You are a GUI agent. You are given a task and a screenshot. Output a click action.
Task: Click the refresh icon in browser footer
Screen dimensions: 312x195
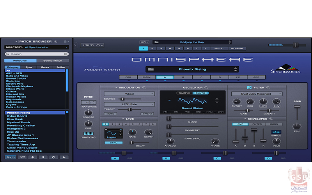click(x=53, y=158)
